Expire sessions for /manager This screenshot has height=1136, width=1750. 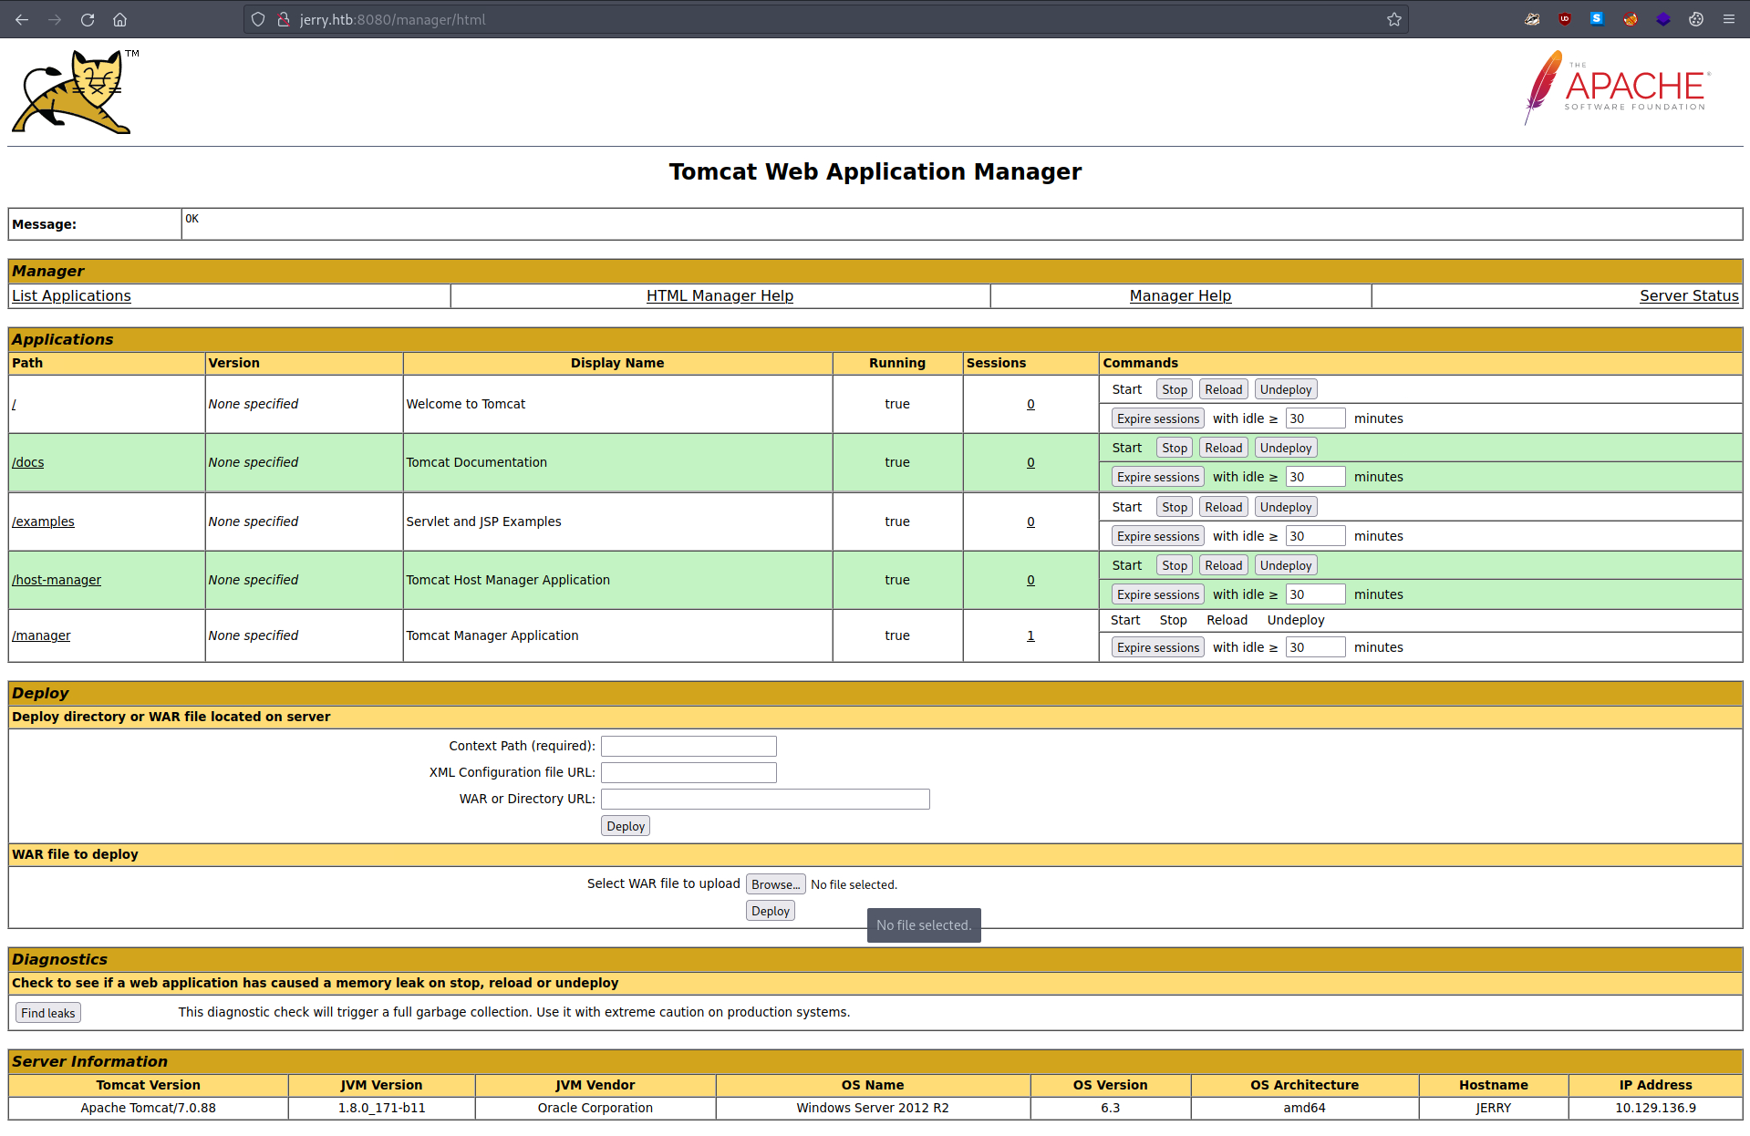1158,647
